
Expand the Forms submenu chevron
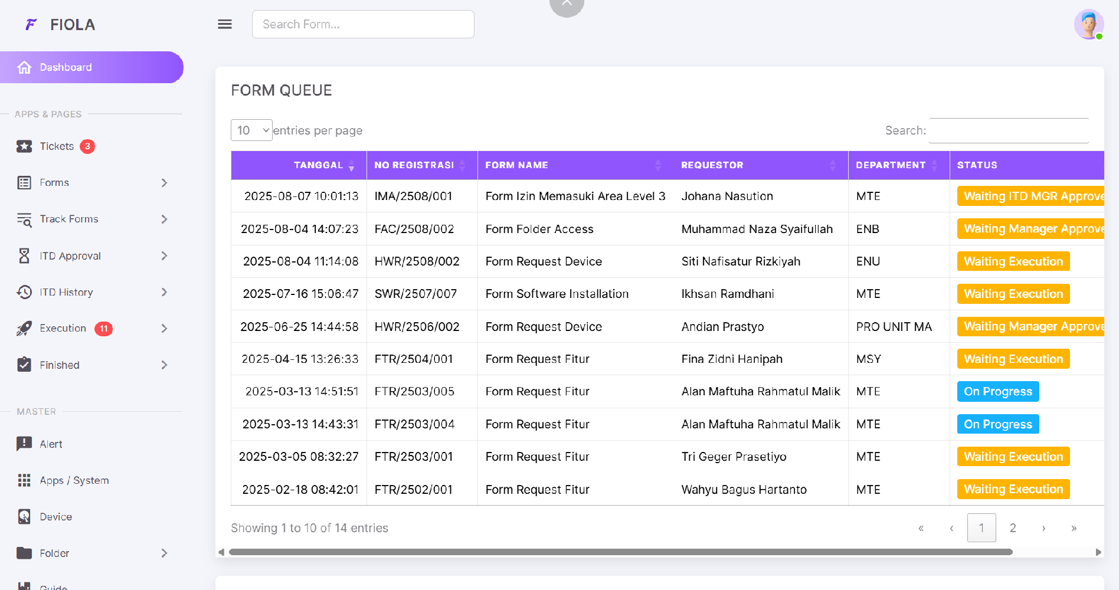click(x=164, y=183)
